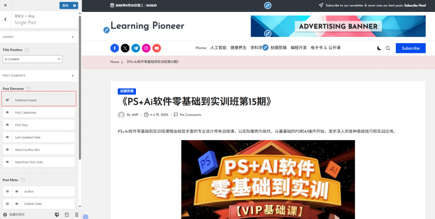Click the customizer panel scrollbar
Viewport: 435px width, 219px height.
(x=80, y=87)
